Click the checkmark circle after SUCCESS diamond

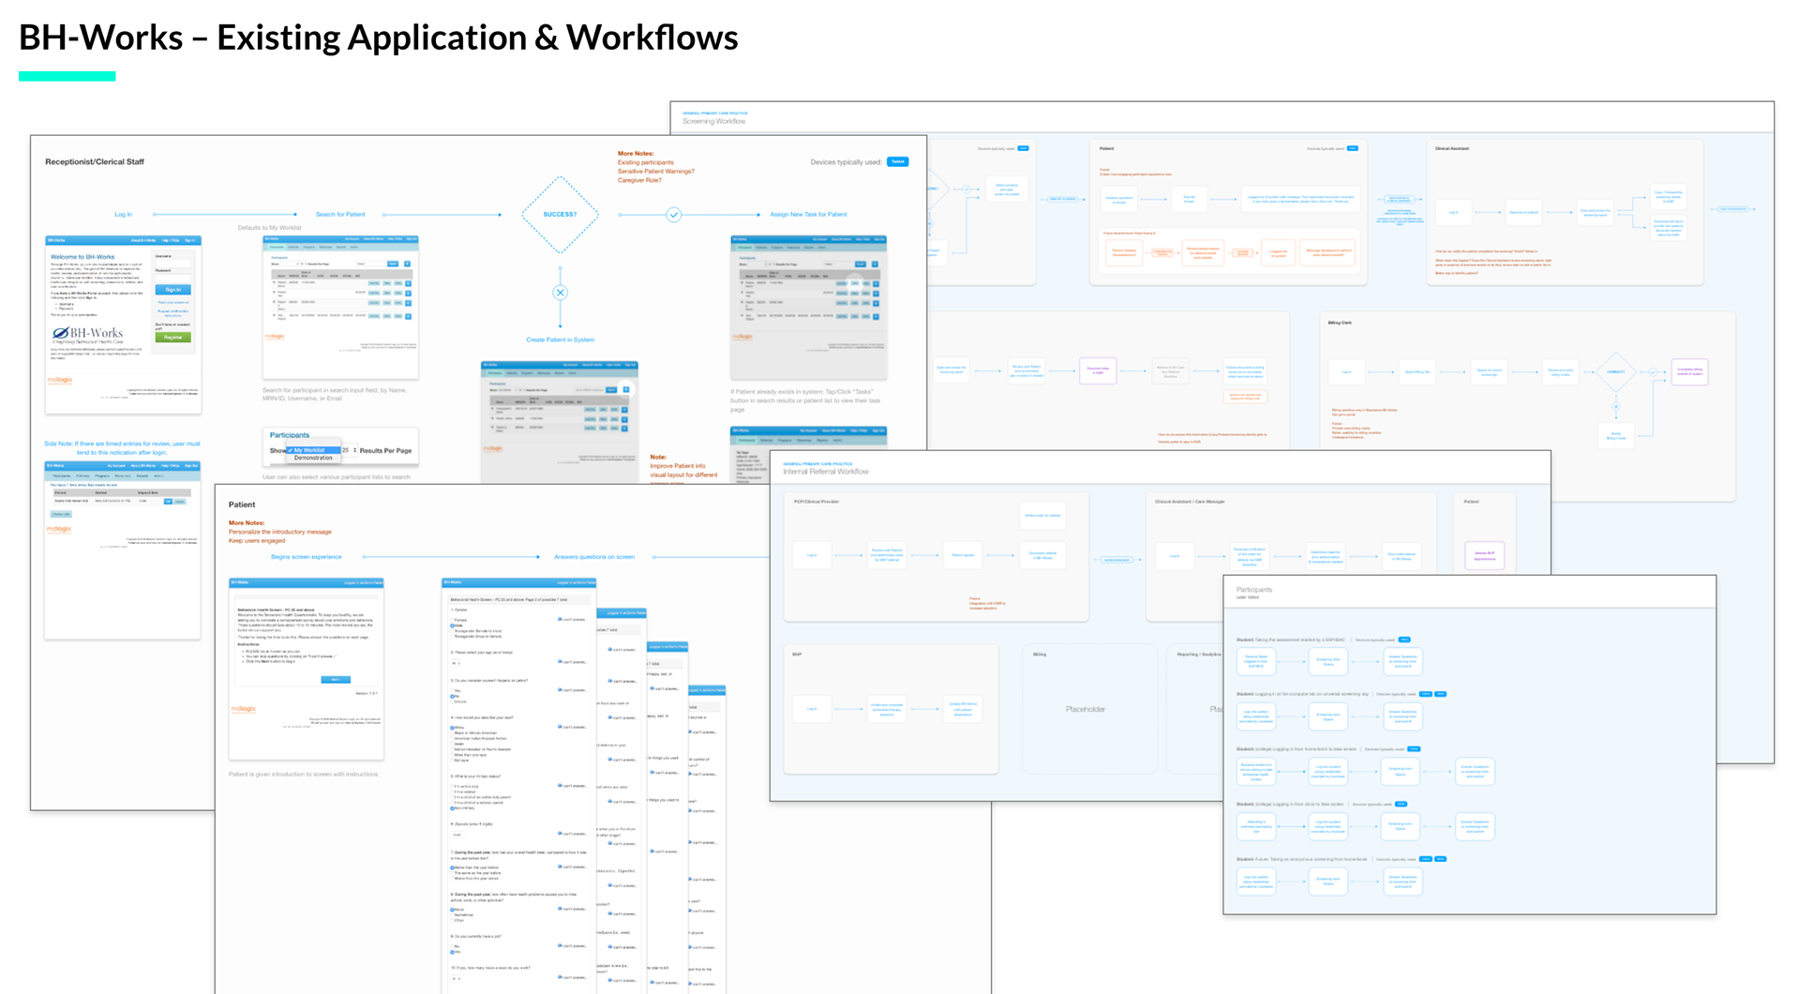673,215
